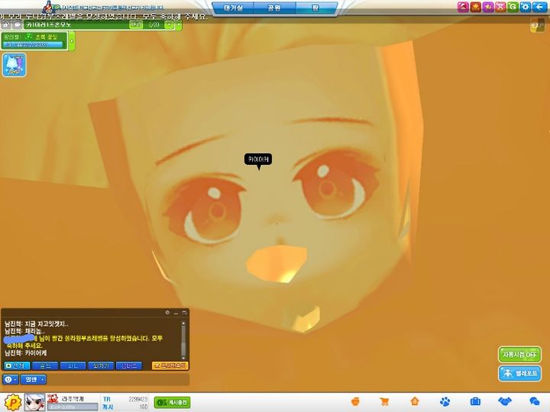Screen dimensions: 550x412
Task: Open the character portrait thumbnail
Action: (x=34, y=402)
